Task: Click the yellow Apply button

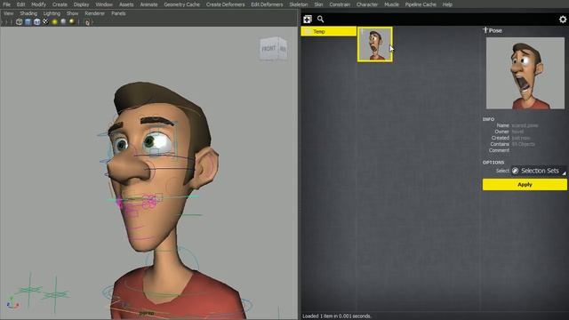Action: [525, 184]
